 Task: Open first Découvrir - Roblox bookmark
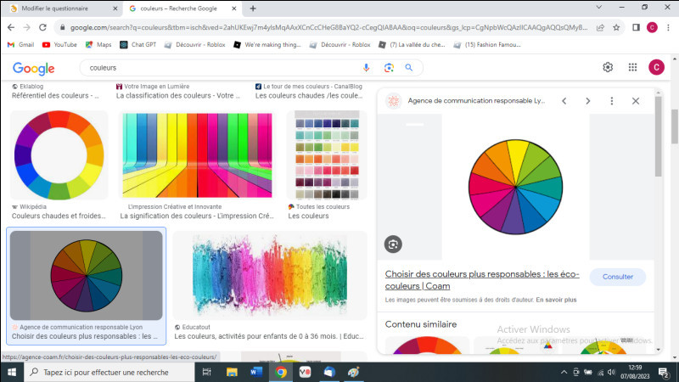point(195,45)
